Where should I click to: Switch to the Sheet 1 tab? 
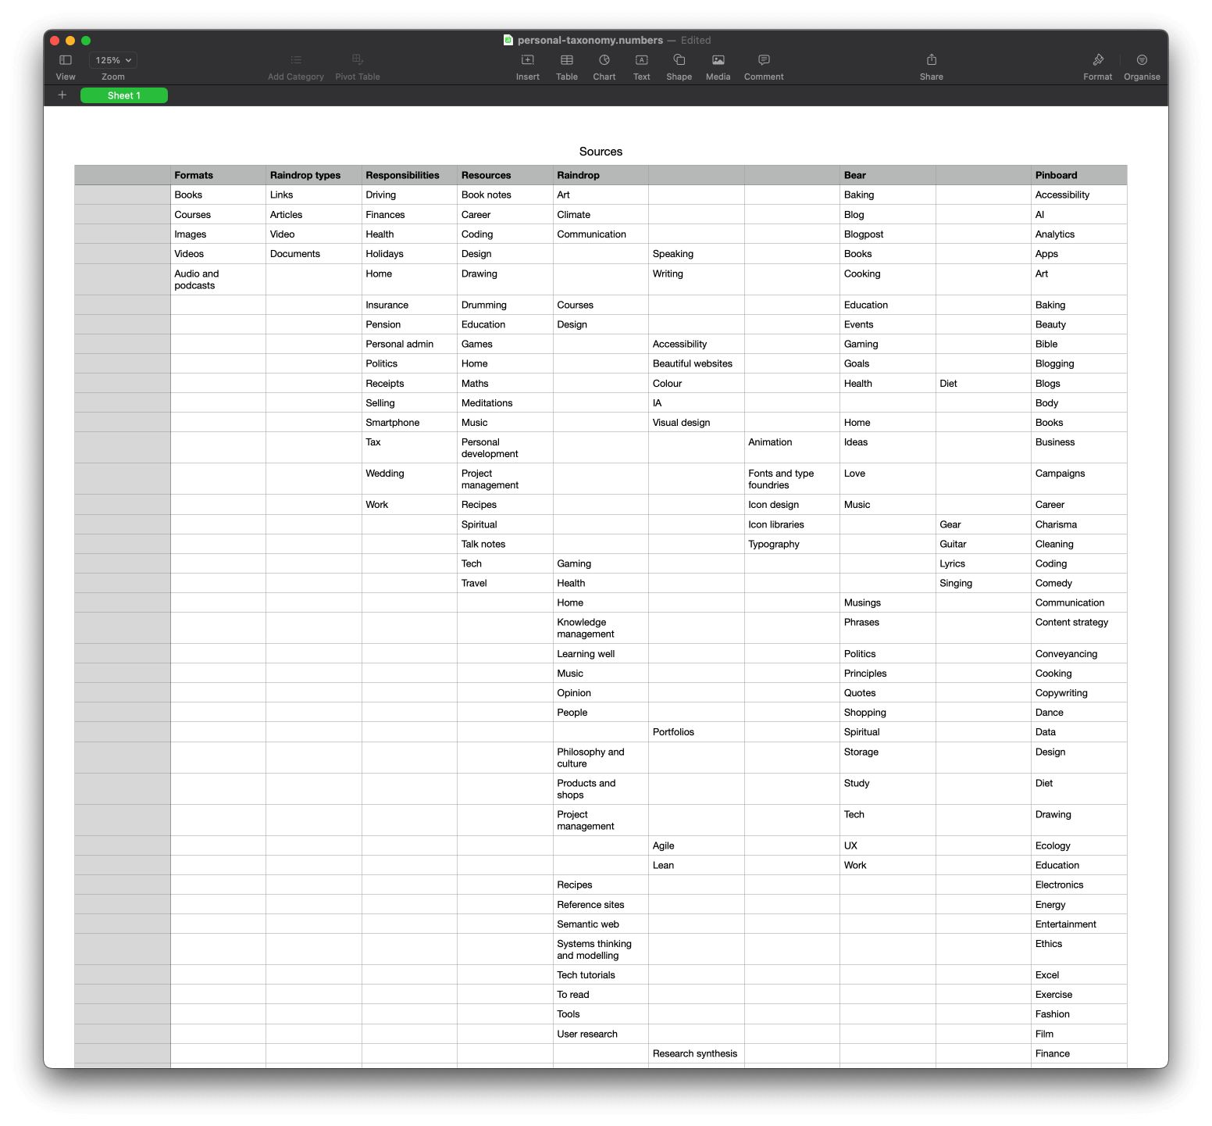point(124,95)
